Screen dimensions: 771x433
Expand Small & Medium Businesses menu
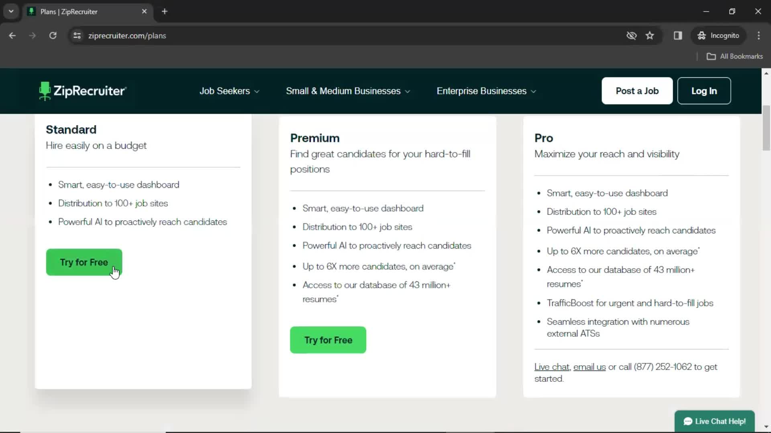(348, 91)
